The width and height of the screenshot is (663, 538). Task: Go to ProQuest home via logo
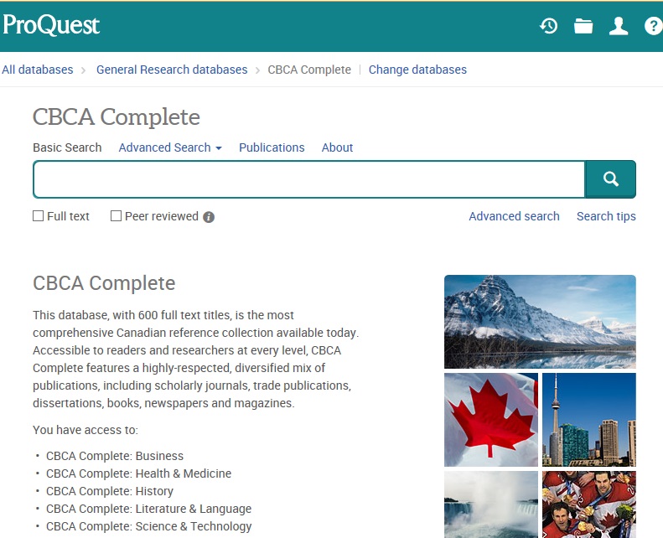coord(51,25)
